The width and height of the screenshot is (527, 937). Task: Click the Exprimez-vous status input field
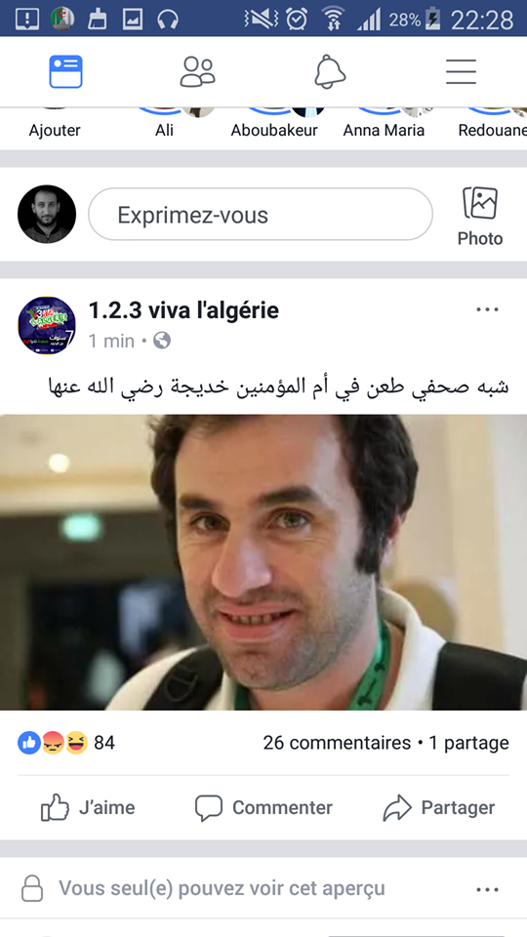261,215
